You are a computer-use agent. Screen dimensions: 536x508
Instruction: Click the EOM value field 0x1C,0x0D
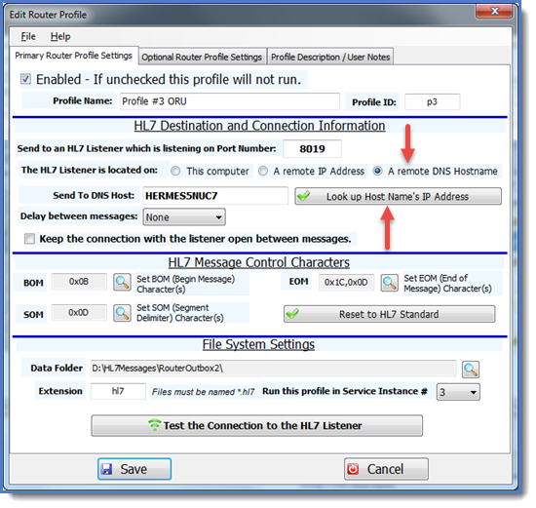click(x=346, y=282)
